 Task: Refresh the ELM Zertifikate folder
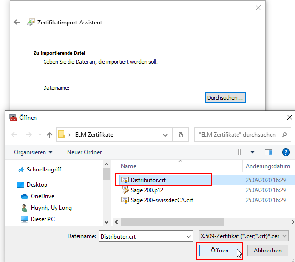[x=181, y=135]
